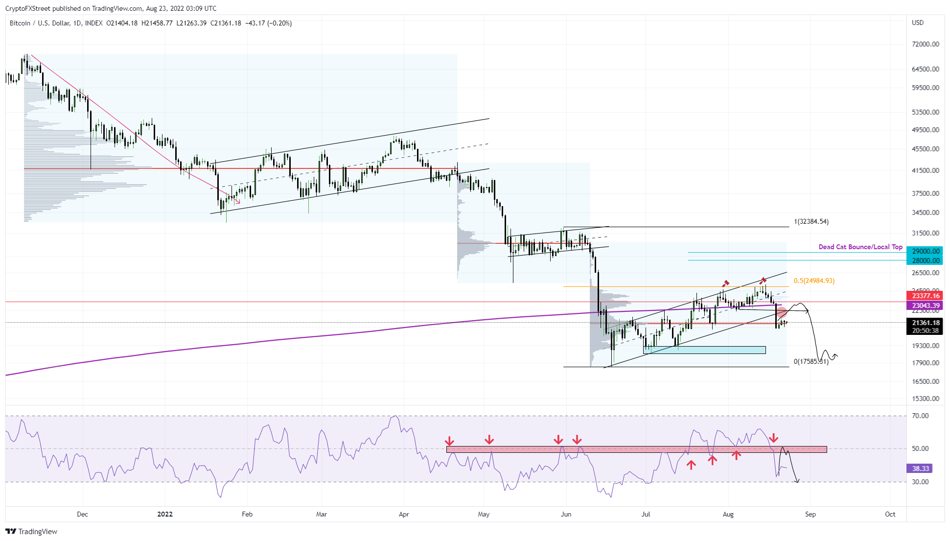The height and width of the screenshot is (541, 950).
Task: Click the 20:50:38 countdown timer label
Action: (924, 331)
